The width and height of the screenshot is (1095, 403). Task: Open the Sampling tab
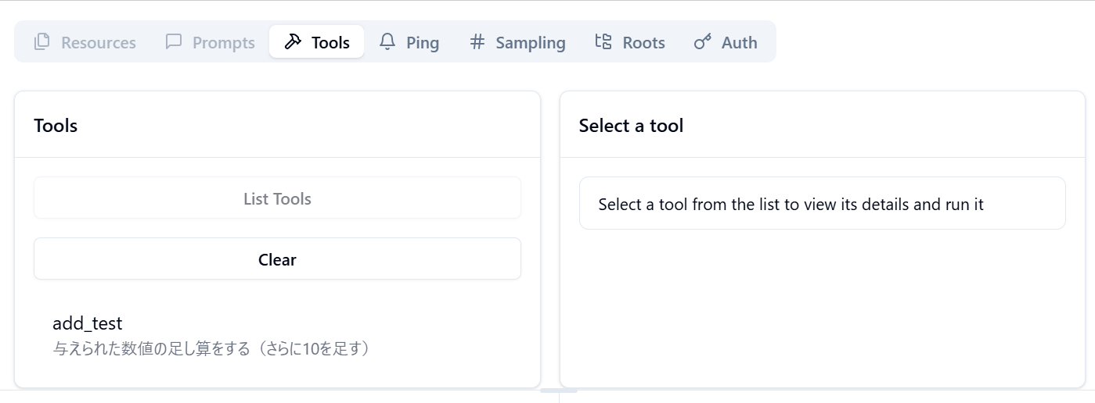click(x=530, y=43)
